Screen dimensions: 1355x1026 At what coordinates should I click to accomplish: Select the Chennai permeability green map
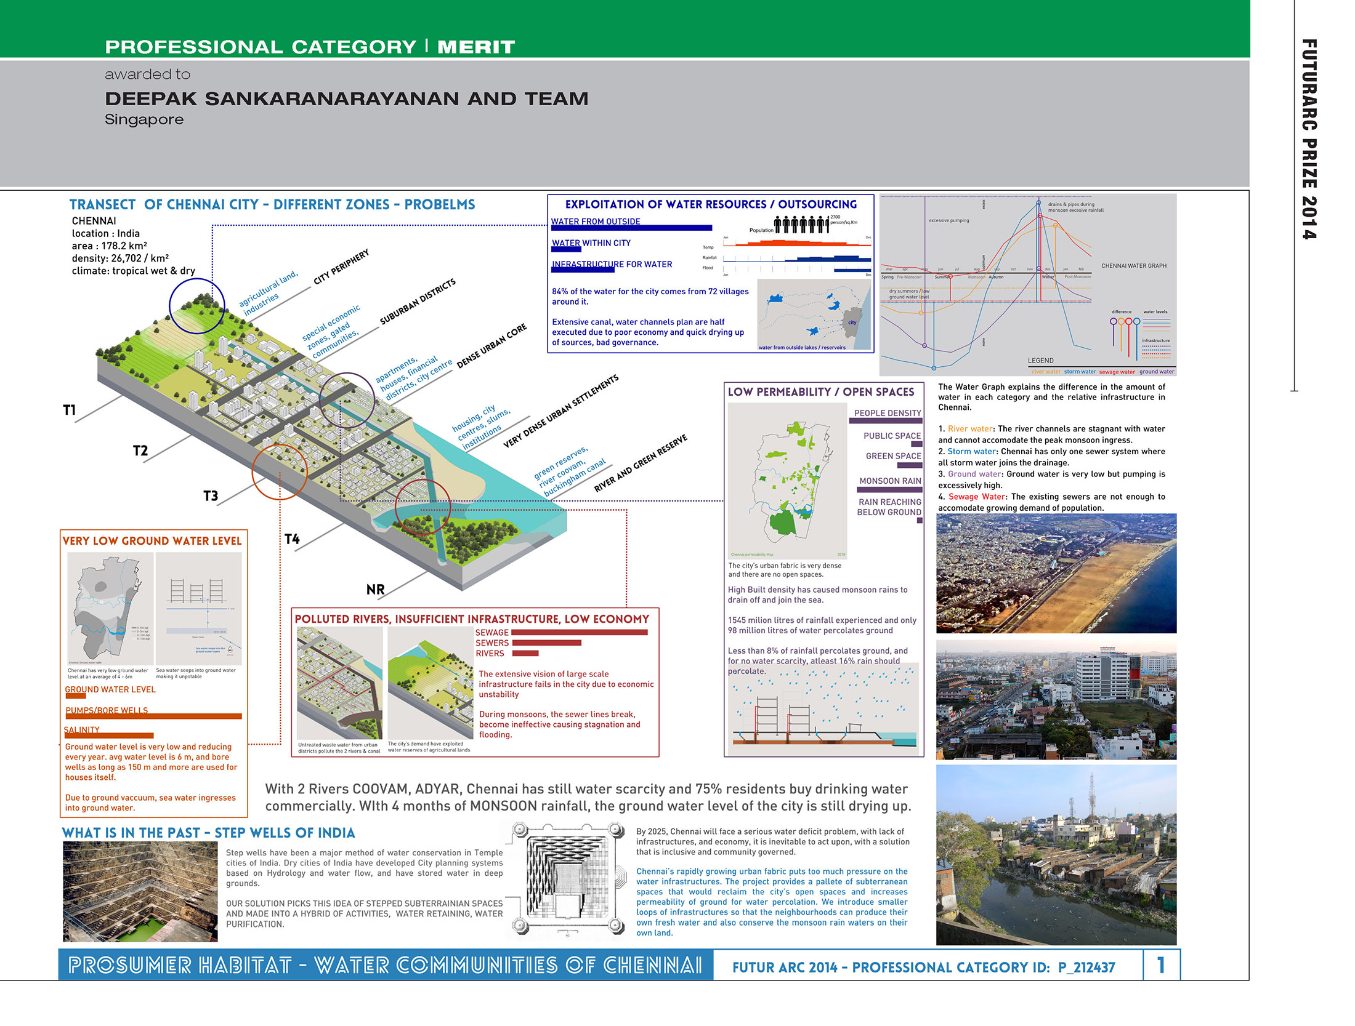787,481
